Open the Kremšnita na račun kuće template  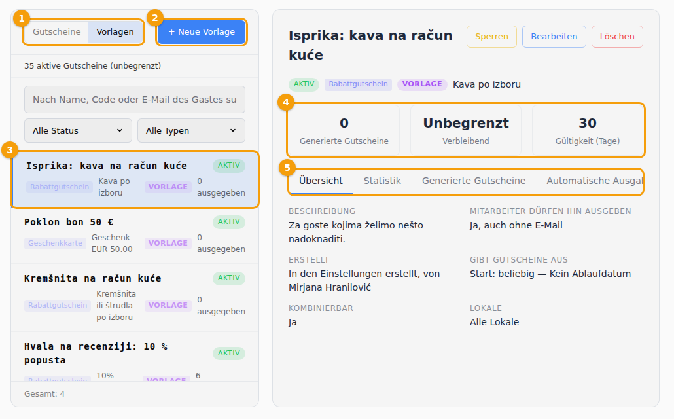[x=135, y=298]
